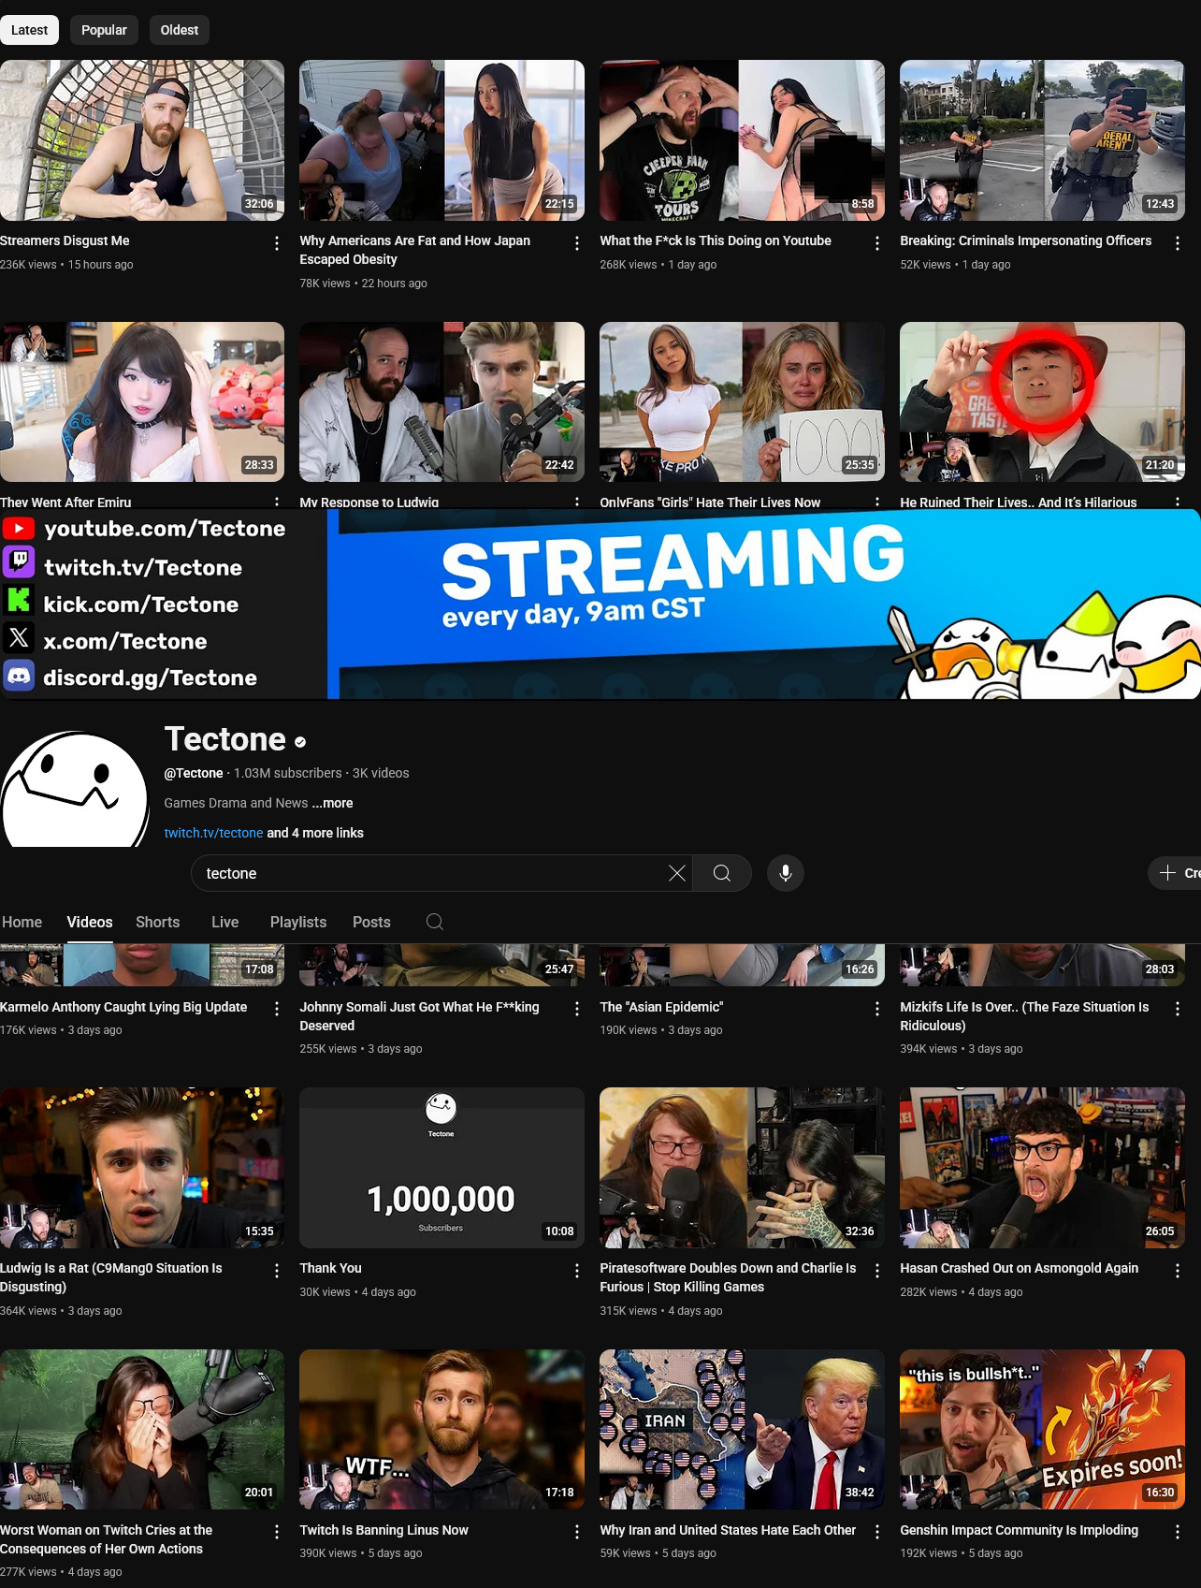Switch to the Posts tab
1201x1588 pixels.
[371, 922]
